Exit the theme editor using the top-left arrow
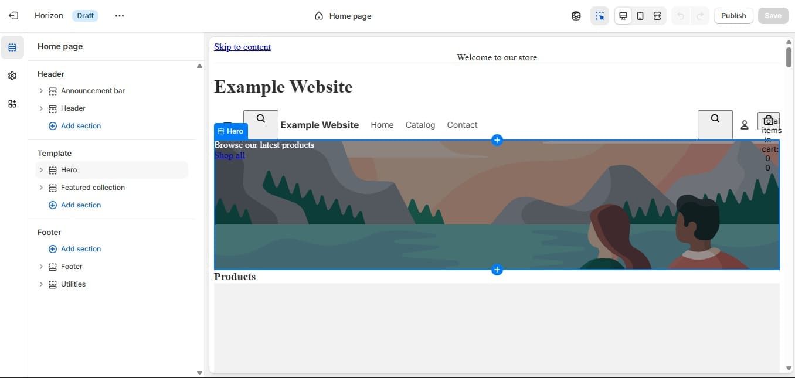The width and height of the screenshot is (795, 378). [x=13, y=15]
